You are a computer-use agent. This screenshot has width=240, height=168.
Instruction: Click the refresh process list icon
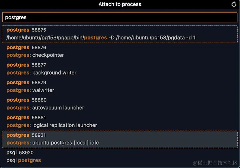tap(234, 4)
